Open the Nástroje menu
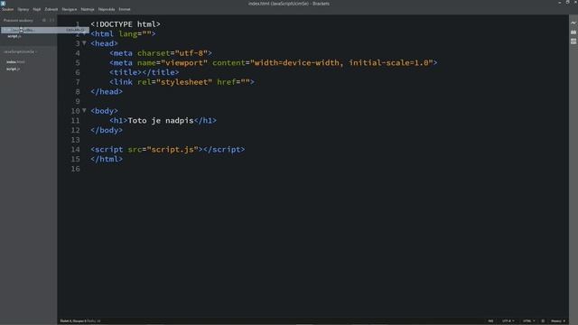 click(88, 9)
